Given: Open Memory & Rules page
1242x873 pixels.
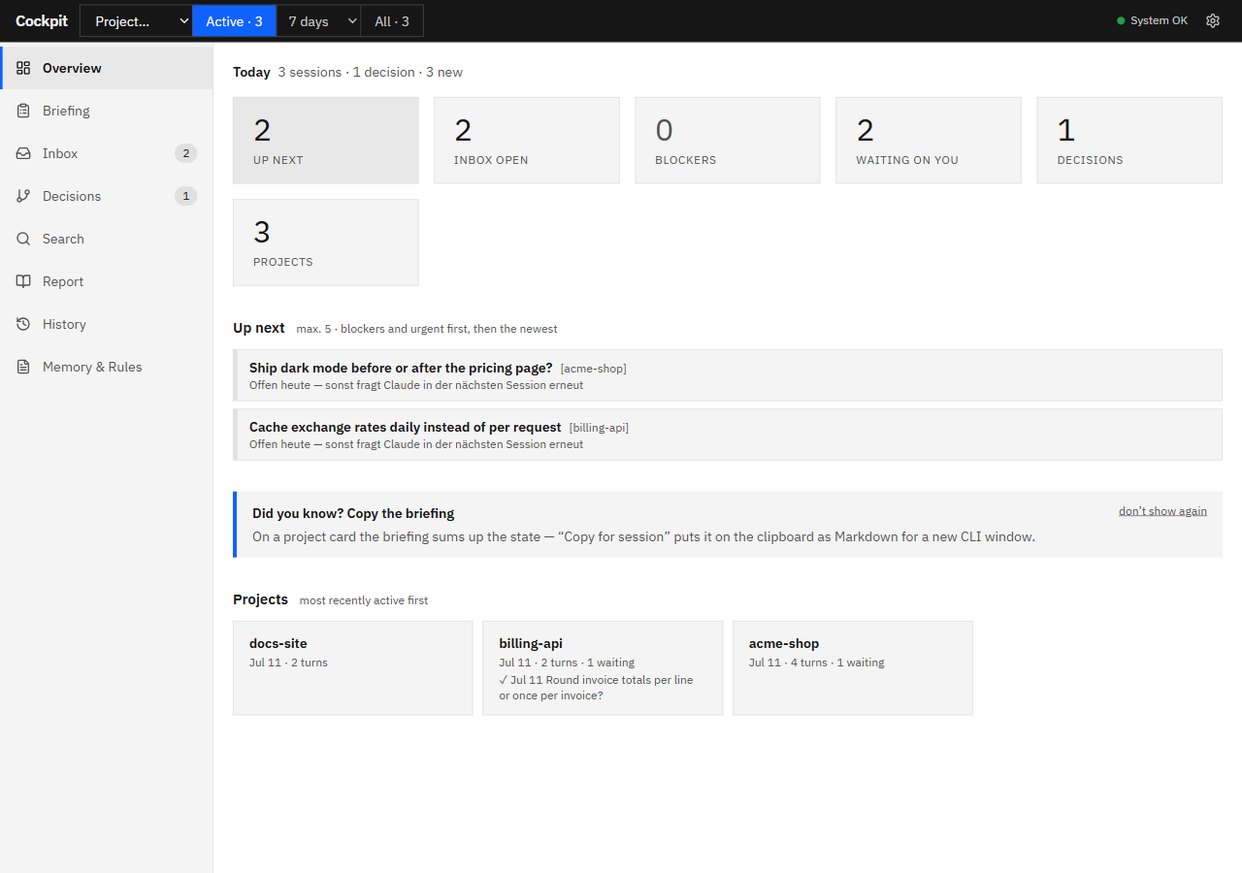Looking at the screenshot, I should click(x=107, y=367).
